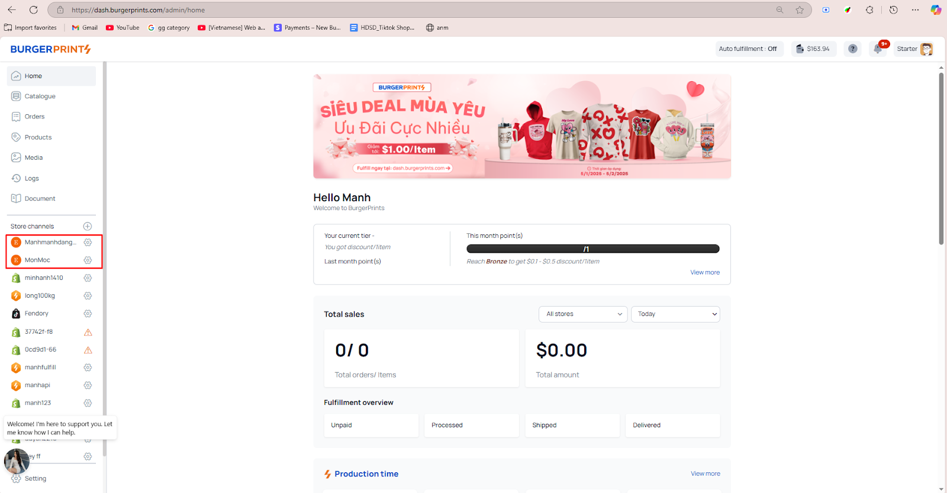The height and width of the screenshot is (493, 947).
Task: Click the BurgerPrints logo
Action: coord(50,49)
